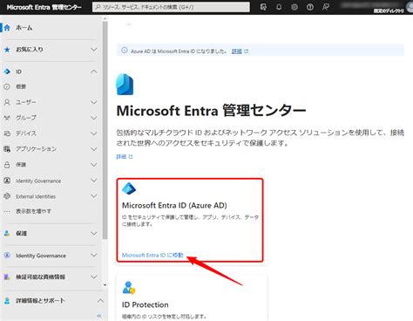Click the top-level Identity Governance icon

[x=7, y=256]
